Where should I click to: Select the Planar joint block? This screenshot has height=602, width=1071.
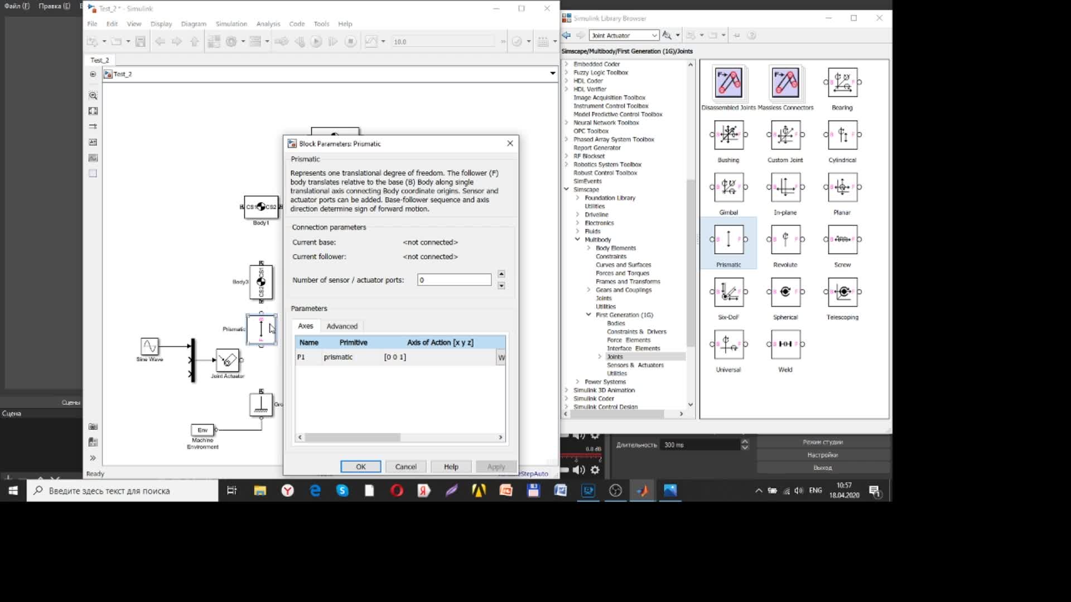842,187
